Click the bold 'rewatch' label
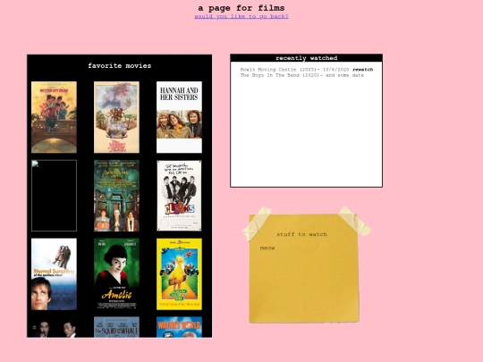 (x=362, y=70)
